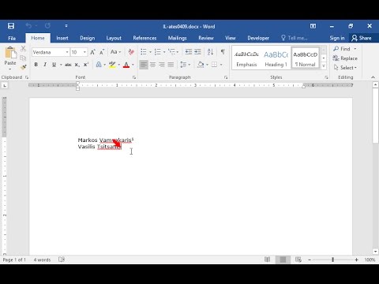Click the Sort A-Z icon
This screenshot has width=379, height=284.
[x=210, y=52]
